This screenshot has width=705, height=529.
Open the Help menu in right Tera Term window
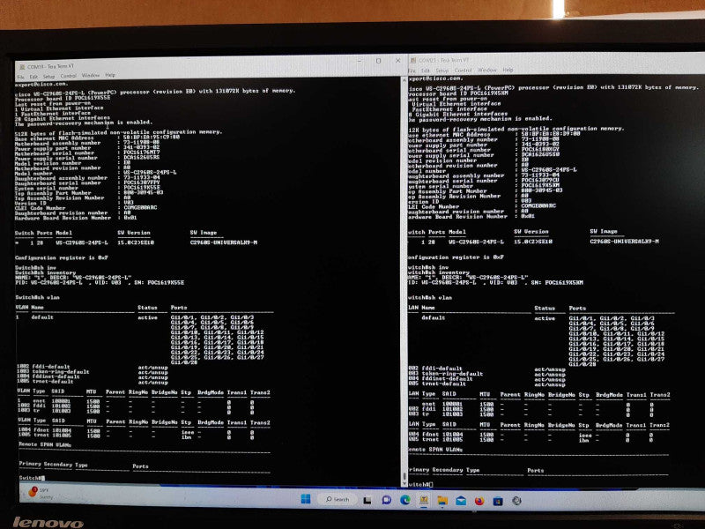[508, 71]
